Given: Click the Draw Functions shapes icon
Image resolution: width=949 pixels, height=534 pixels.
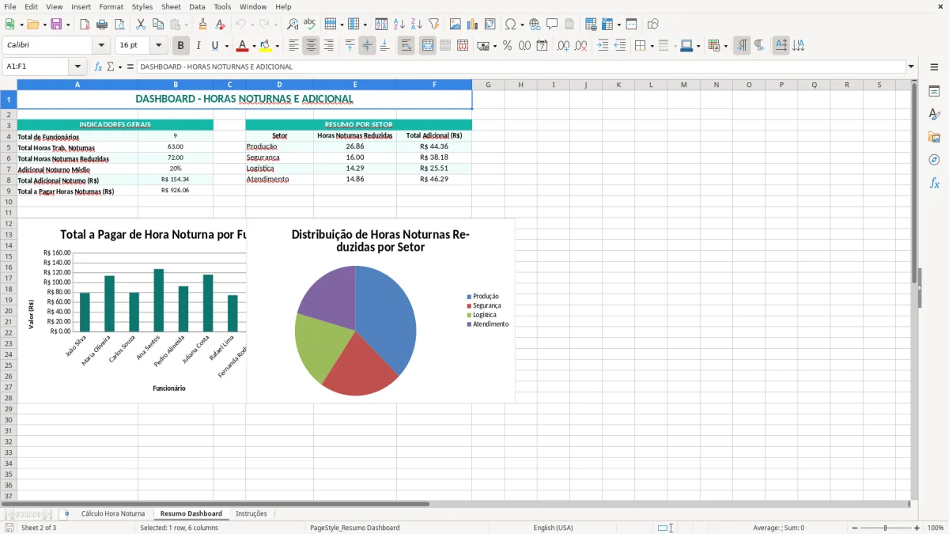Looking at the screenshot, I should 652,25.
